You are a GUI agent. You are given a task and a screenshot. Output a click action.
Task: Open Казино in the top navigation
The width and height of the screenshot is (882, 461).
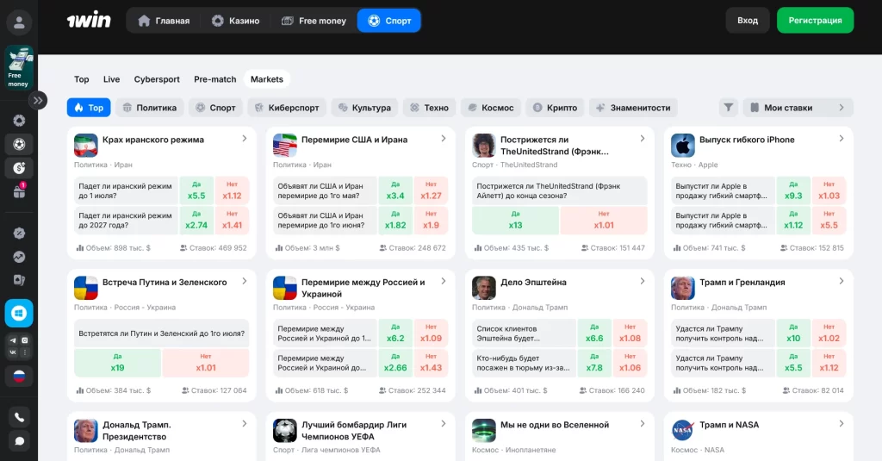click(235, 21)
